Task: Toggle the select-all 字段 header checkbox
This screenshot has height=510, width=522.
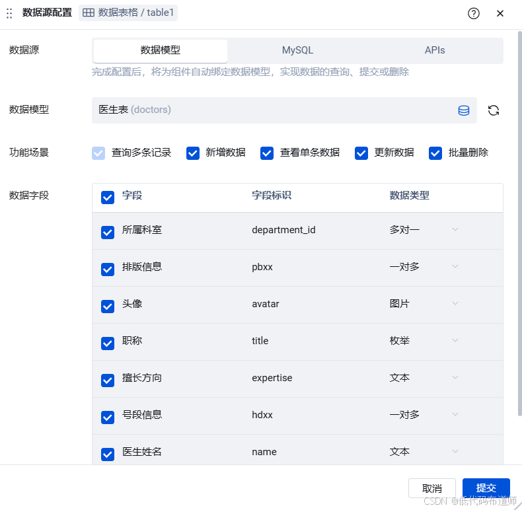Action: tap(108, 198)
